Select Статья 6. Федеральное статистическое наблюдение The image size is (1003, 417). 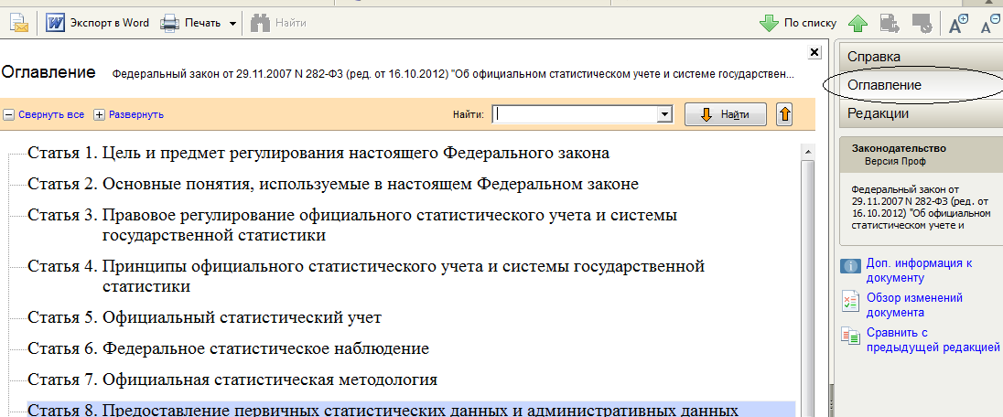(x=228, y=348)
